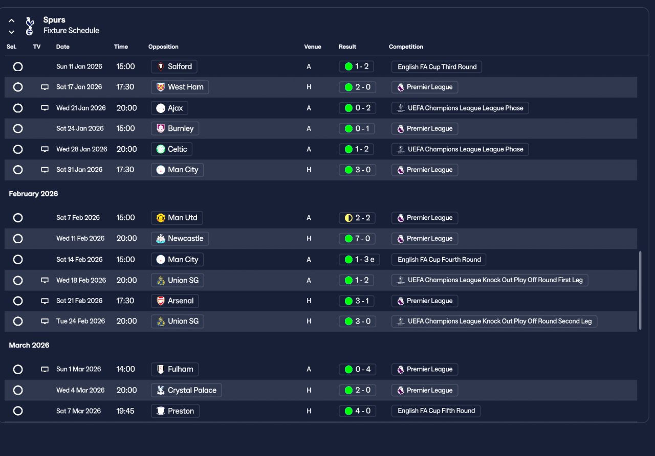This screenshot has width=655, height=456.
Task: Sort by the Result column header
Action: coord(347,47)
